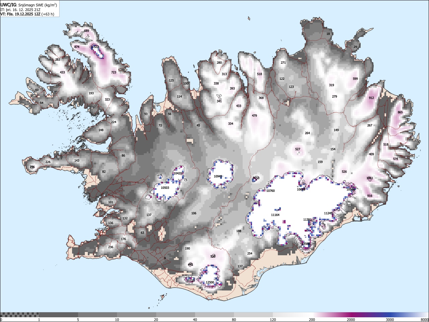The height and width of the screenshot is (322, 429).
Task: Click the glacier value '13568'
Action: [x=306, y=244]
